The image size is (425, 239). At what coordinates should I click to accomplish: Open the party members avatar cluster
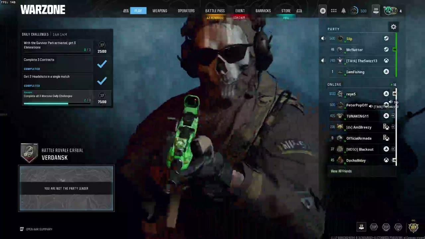390,11
